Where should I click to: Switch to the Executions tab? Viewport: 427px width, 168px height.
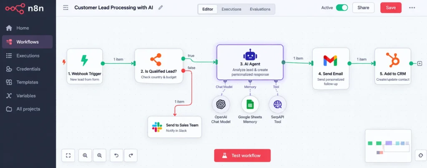click(x=231, y=9)
